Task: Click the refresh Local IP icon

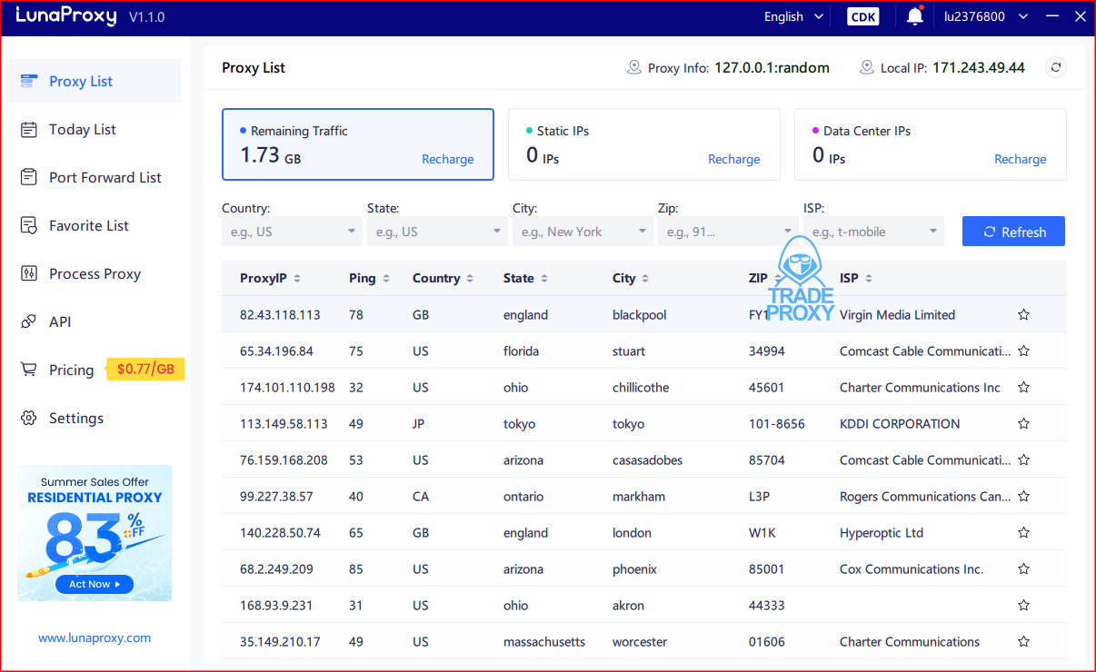Action: click(1055, 67)
